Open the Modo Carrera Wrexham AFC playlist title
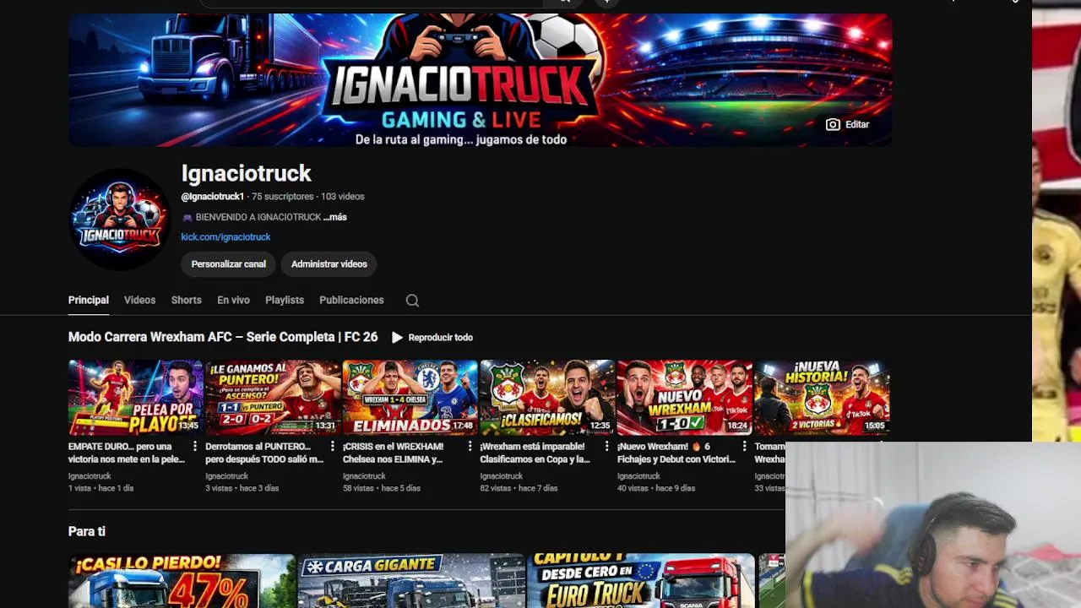This screenshot has width=1081, height=608. 223,337
